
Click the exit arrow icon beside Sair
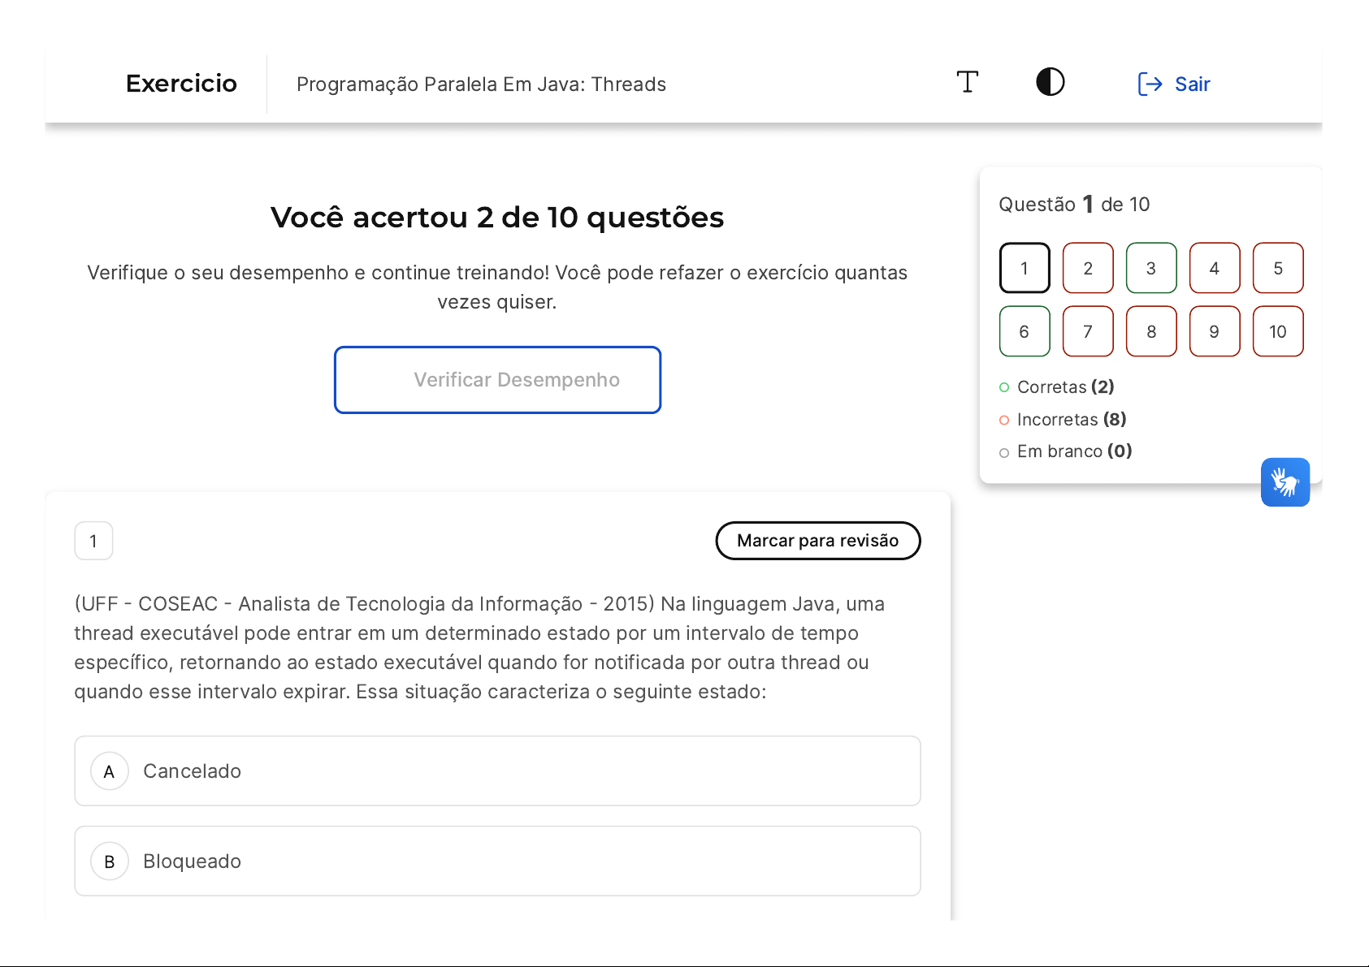pos(1150,84)
